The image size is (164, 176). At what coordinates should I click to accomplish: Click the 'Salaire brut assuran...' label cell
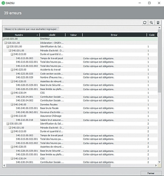(x=52, y=120)
